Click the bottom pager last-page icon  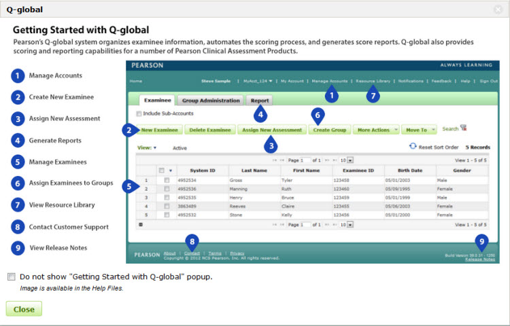point(335,225)
